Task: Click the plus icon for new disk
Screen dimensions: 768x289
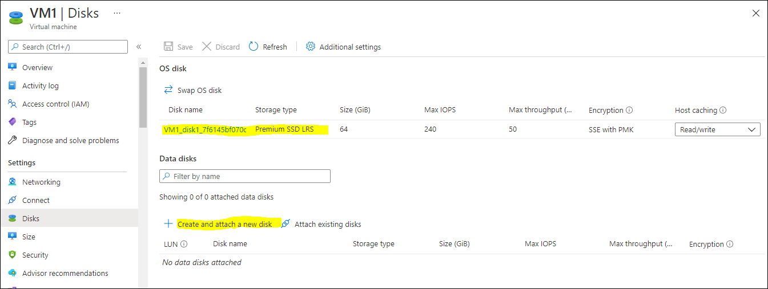Action: [x=168, y=224]
